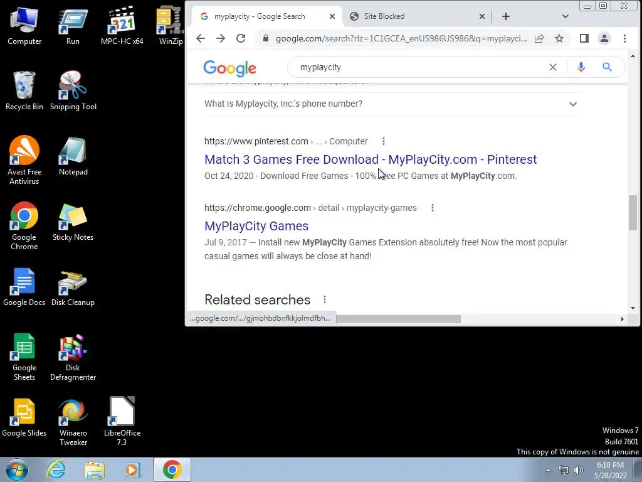Viewport: 642px width, 482px height.
Task: Bookmark this page with the star
Action: [x=559, y=38]
